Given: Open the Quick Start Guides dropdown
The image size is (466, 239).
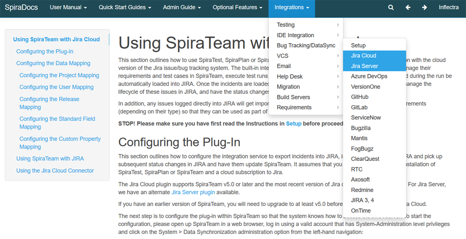Looking at the screenshot, I should 125,7.
